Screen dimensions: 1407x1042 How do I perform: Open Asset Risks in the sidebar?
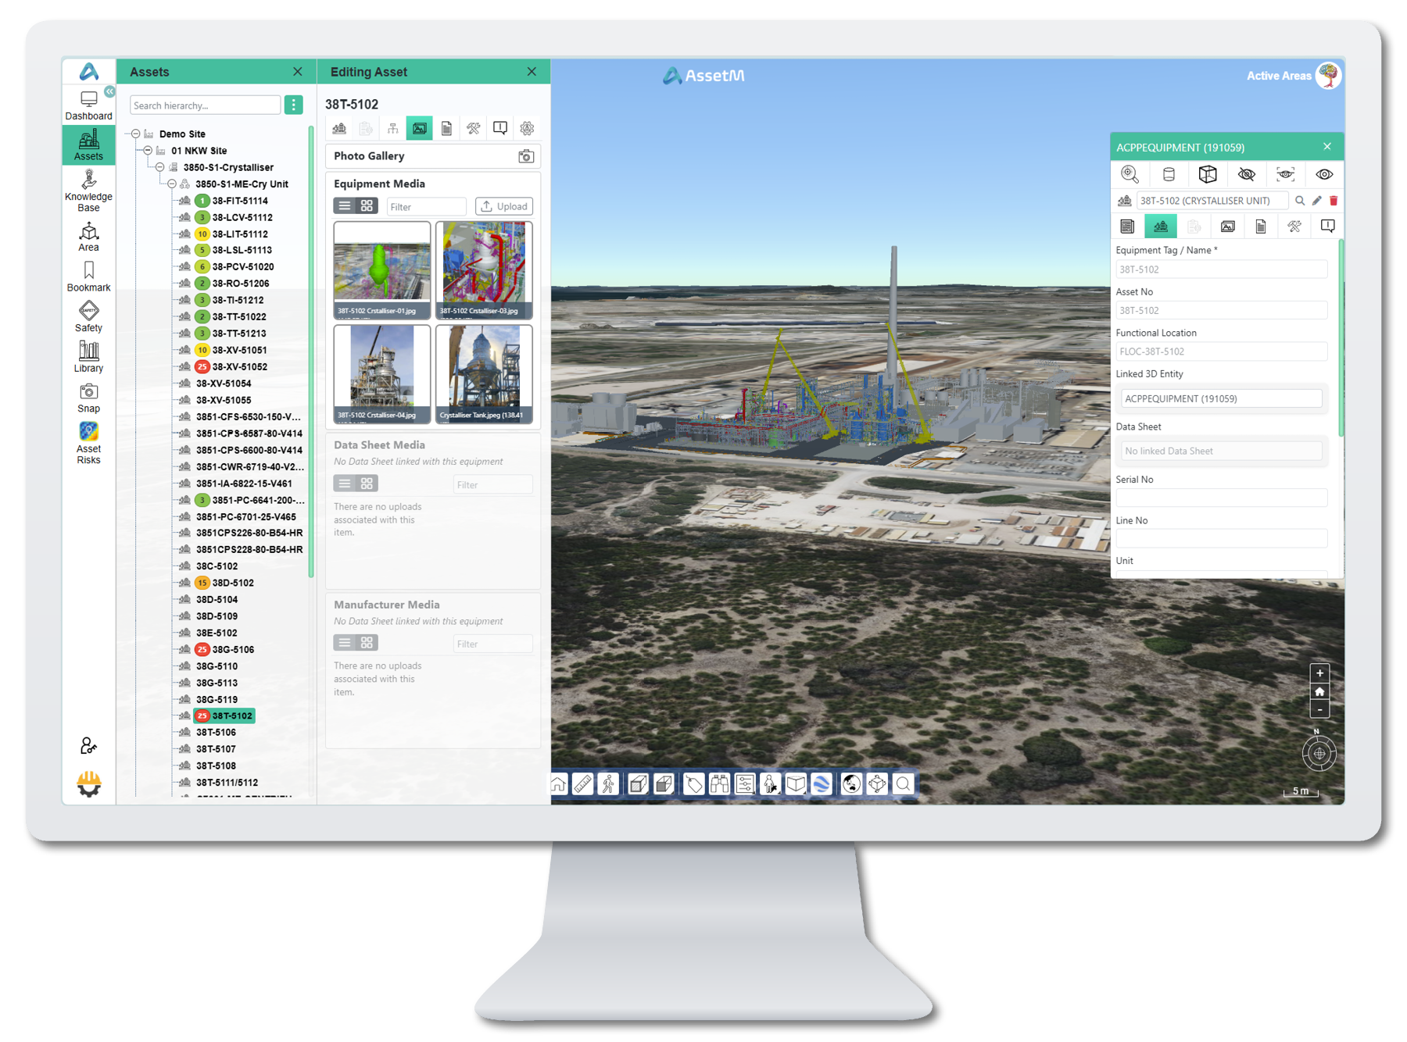(x=88, y=443)
